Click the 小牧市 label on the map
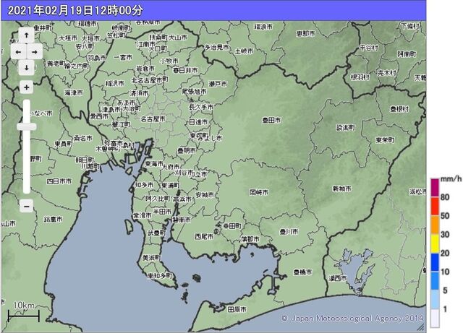The image size is (463, 333). point(169,61)
